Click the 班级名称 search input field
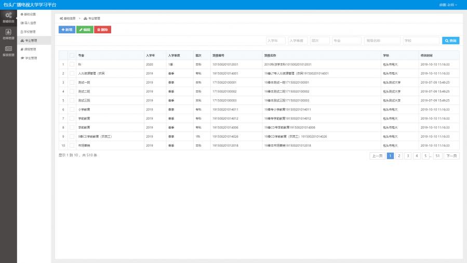The width and height of the screenshot is (467, 263). click(382, 41)
